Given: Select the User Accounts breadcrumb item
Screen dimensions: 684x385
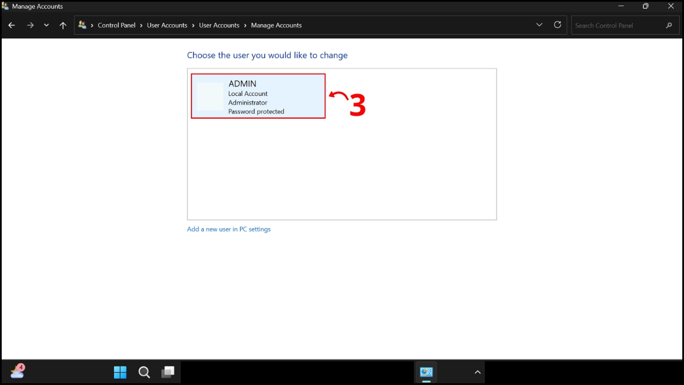Looking at the screenshot, I should point(167,25).
